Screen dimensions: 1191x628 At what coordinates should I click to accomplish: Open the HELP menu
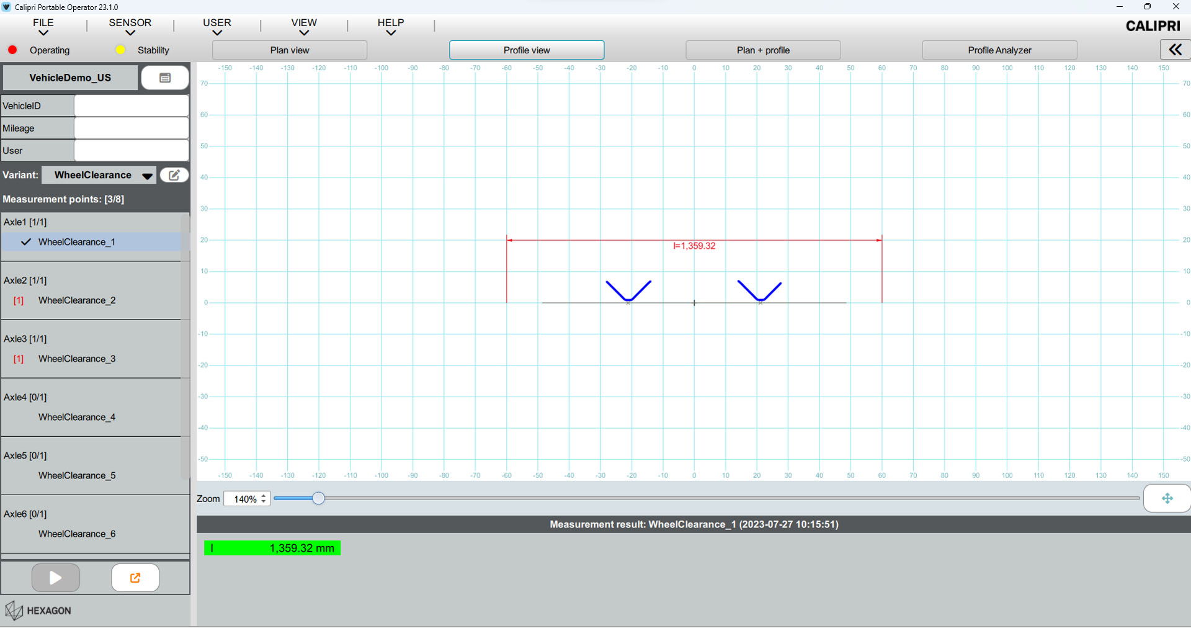pyautogui.click(x=391, y=26)
